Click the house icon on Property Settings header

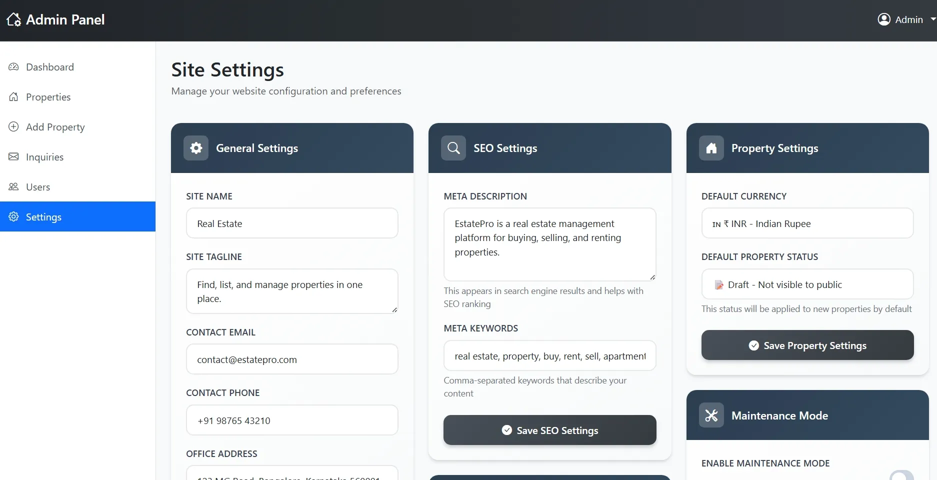(711, 148)
